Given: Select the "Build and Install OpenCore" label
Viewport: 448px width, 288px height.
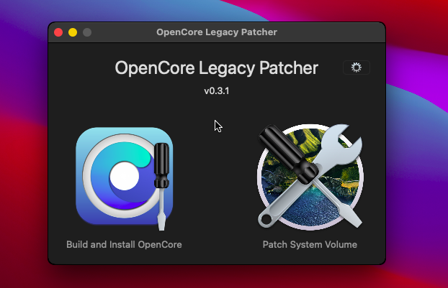Looking at the screenshot, I should click(124, 244).
